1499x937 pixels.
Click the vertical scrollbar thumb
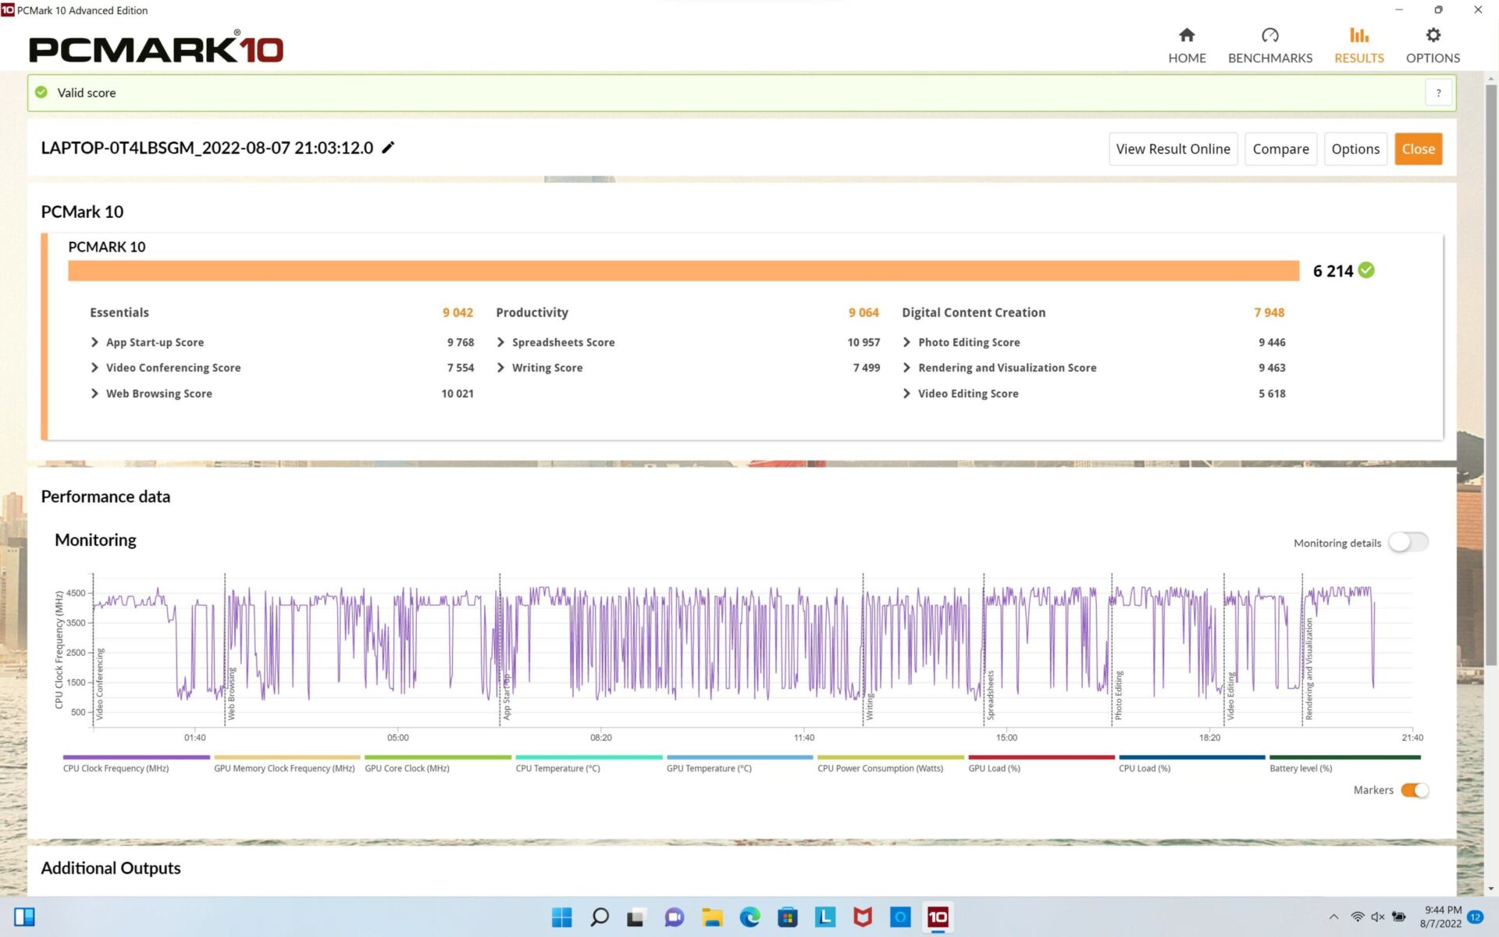(x=1491, y=375)
